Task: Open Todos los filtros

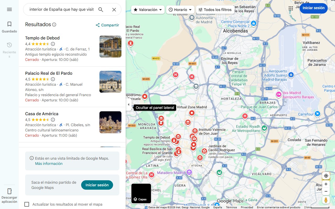Action: tap(215, 9)
